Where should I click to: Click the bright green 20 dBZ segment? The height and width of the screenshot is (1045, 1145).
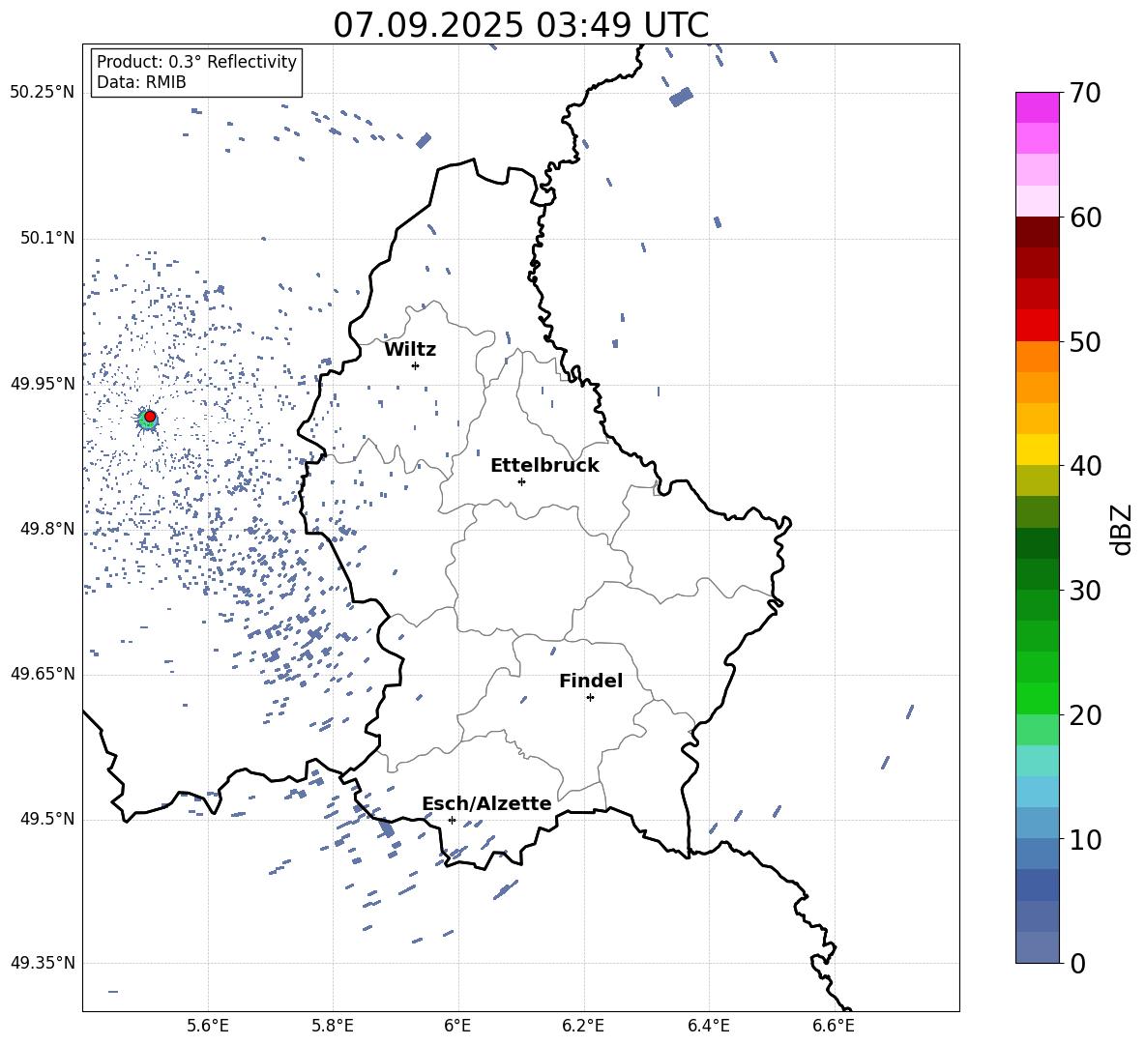(x=1037, y=698)
